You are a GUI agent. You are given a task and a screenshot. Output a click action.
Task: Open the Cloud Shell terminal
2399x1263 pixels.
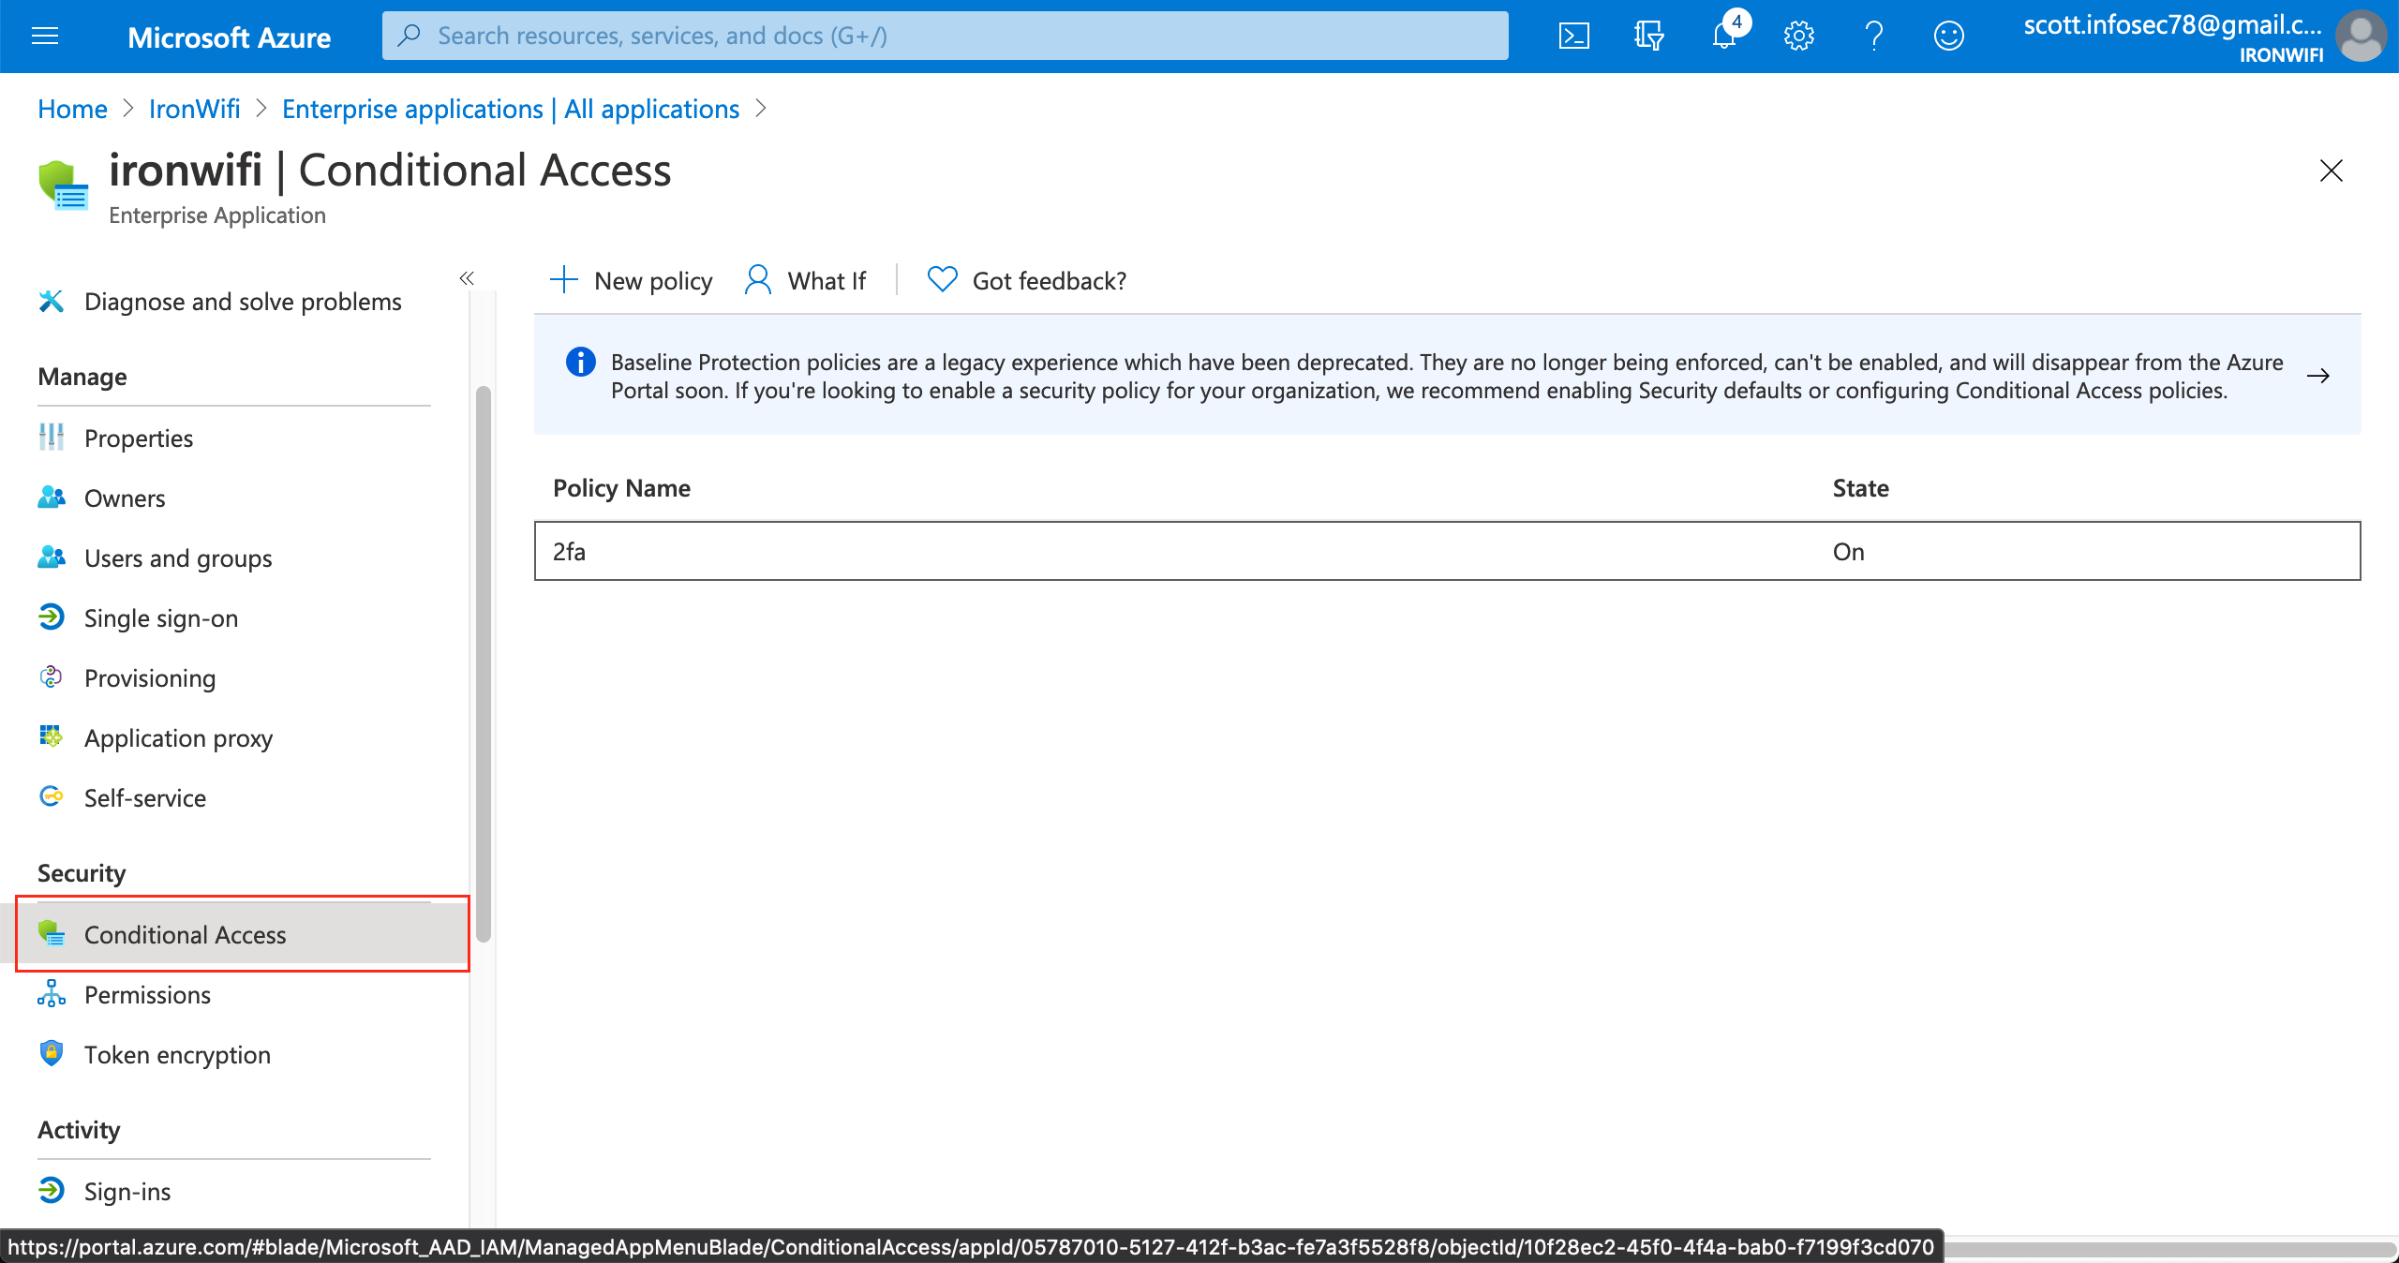1573,36
